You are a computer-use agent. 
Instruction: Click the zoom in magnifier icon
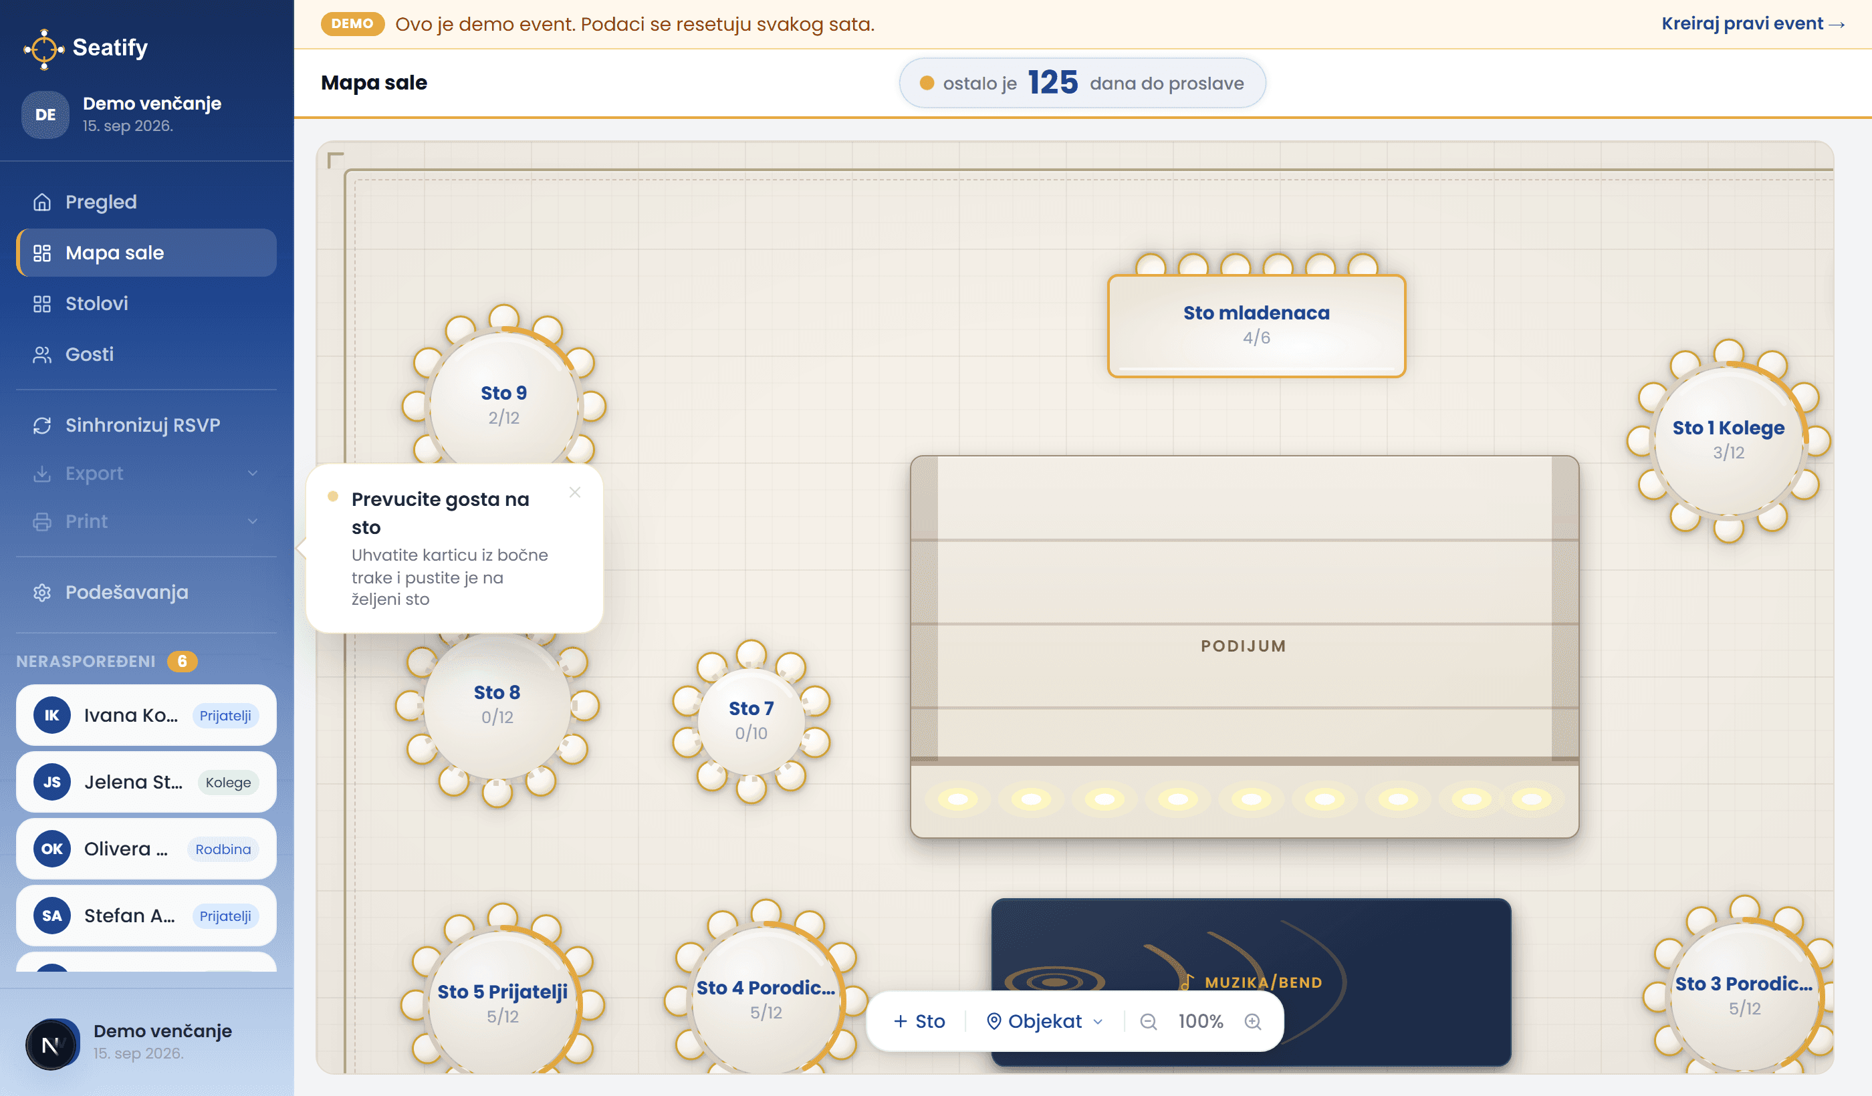click(x=1253, y=1022)
